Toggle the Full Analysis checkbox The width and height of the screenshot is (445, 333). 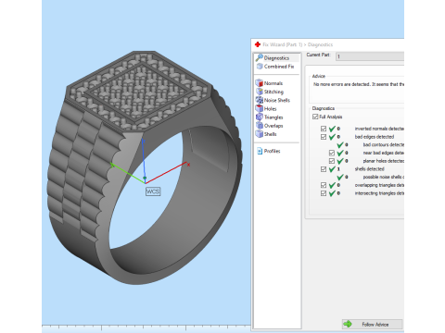(x=315, y=117)
